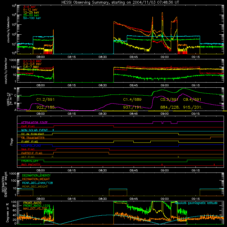Click the 'DECIMATION_ENERGY' legend label
The image size is (227, 227).
[36, 175]
